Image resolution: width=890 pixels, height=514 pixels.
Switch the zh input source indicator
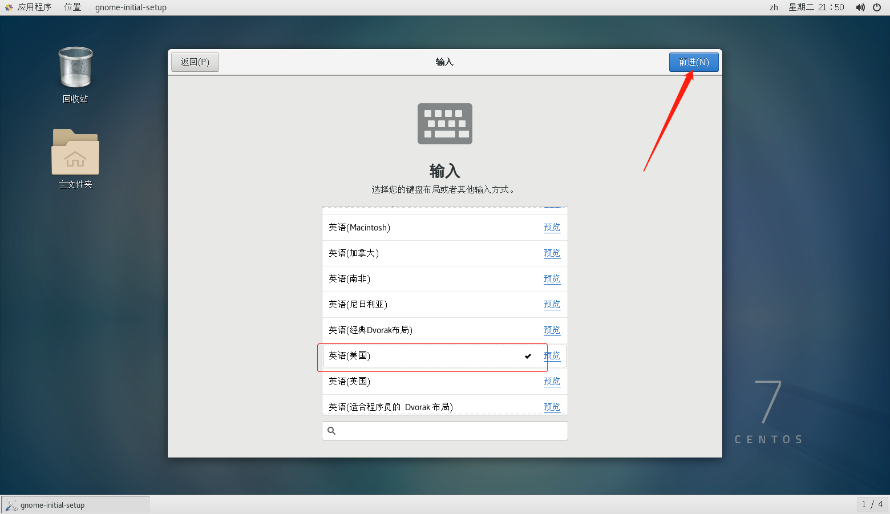(774, 7)
